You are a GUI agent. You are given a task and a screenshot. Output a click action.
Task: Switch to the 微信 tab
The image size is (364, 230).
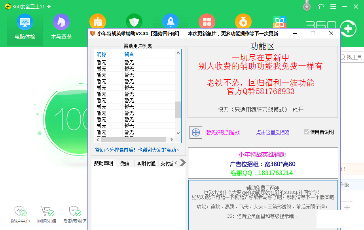tap(125, 163)
